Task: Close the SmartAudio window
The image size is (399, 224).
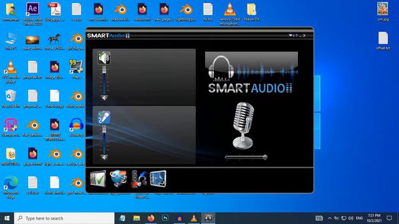Action: (x=304, y=35)
